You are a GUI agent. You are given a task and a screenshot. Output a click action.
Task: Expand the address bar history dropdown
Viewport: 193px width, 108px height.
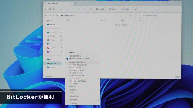pos(131,16)
